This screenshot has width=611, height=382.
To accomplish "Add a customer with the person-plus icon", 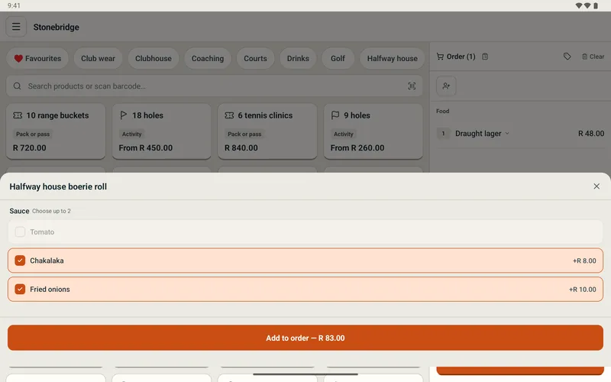I will point(446,86).
